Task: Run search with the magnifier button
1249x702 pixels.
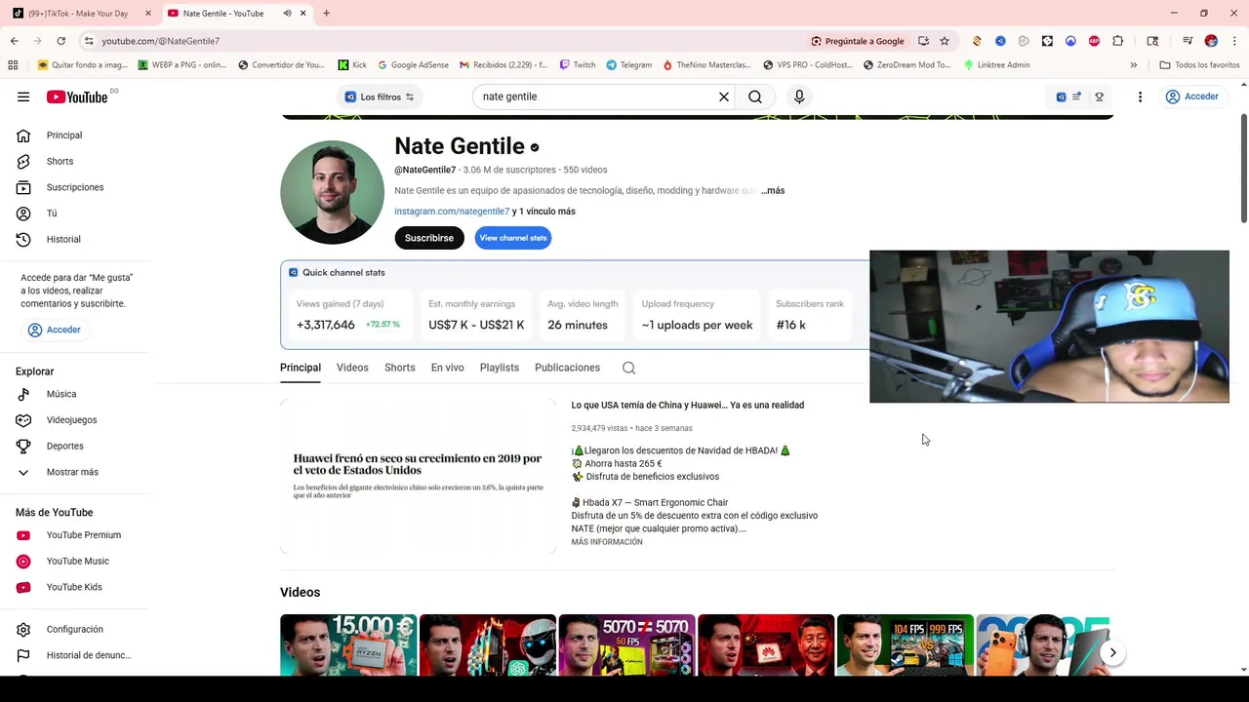Action: (x=755, y=97)
